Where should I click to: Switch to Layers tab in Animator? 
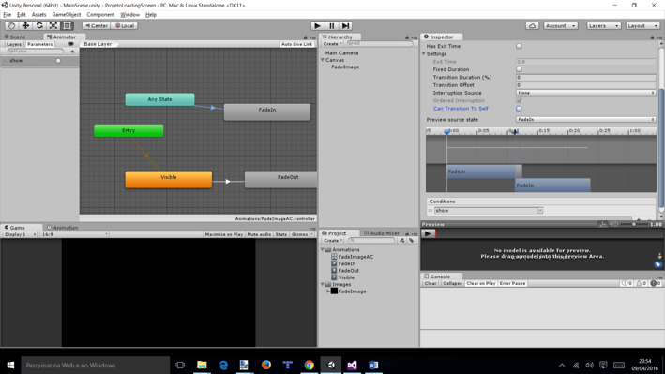[13, 44]
